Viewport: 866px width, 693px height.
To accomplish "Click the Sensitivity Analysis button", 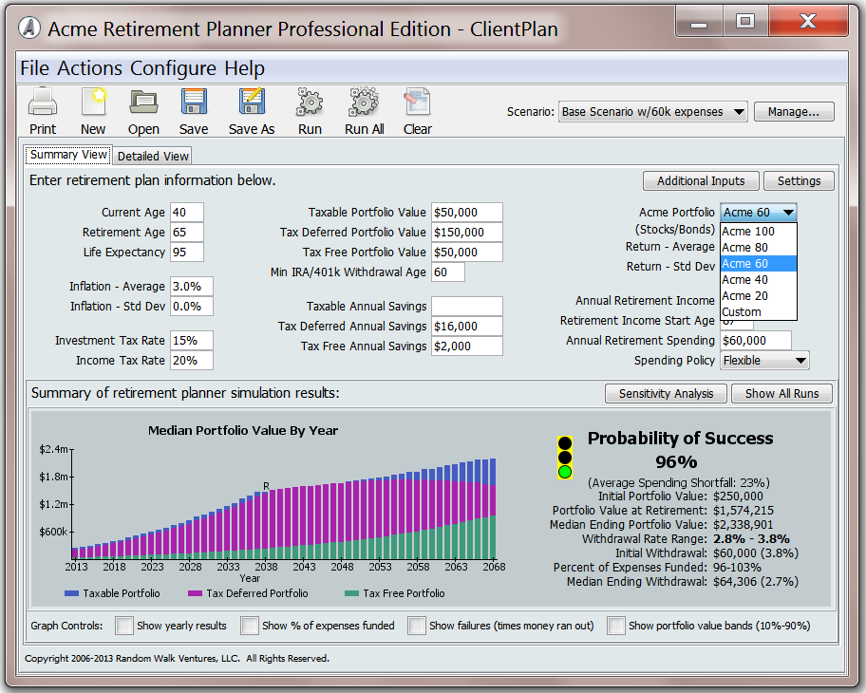I will coord(666,393).
